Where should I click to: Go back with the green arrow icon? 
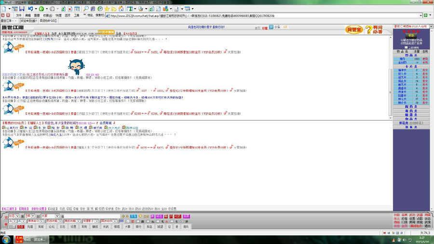click(41, 9)
